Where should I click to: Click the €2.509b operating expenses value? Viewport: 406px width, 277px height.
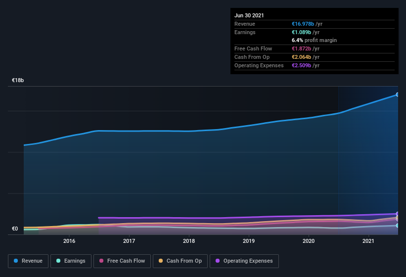coord(301,65)
